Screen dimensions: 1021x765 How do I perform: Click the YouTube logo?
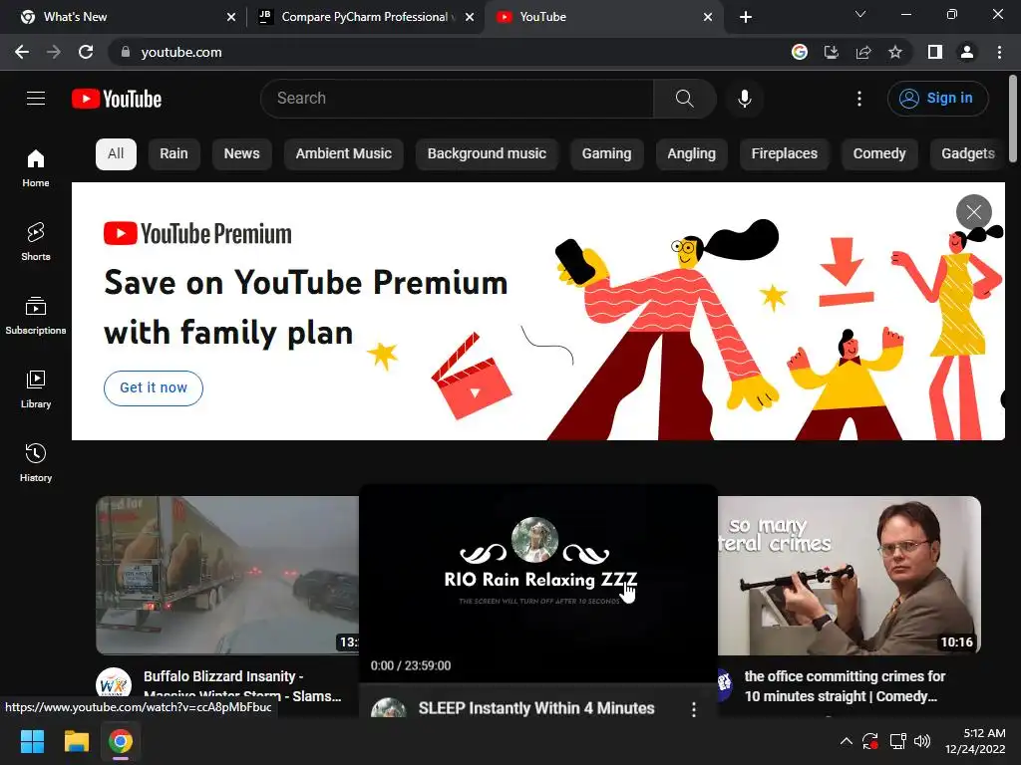[x=117, y=99]
